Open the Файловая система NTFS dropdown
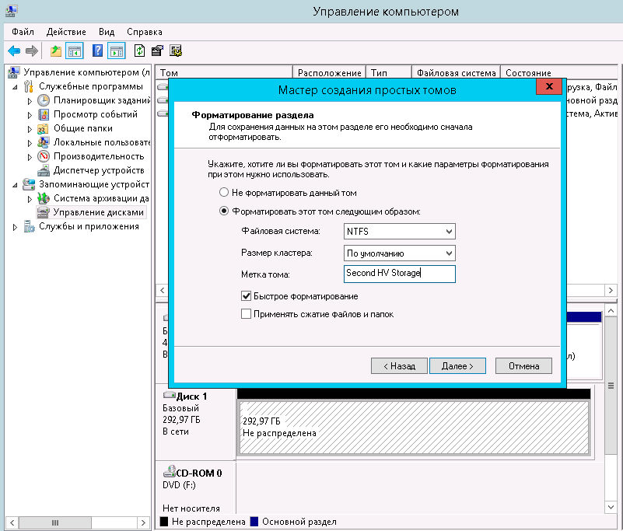 (x=399, y=232)
